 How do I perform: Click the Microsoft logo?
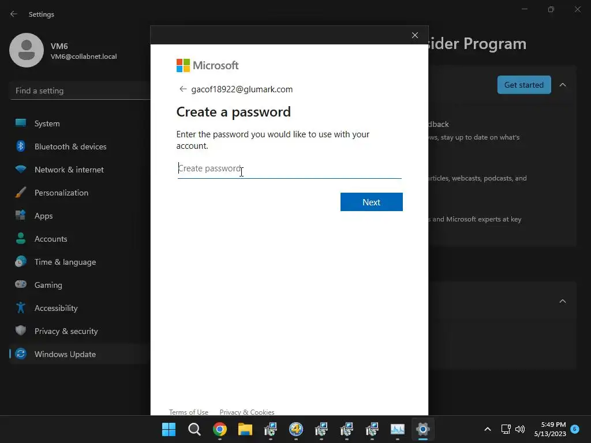point(208,65)
